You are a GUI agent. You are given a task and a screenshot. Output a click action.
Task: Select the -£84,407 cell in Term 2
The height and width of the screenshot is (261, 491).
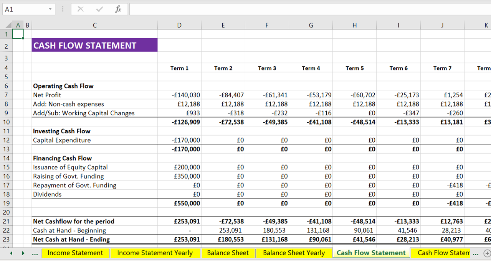pos(223,95)
